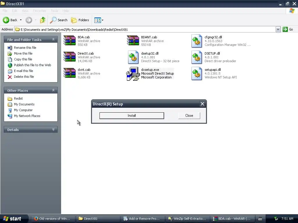Open My Documents in Other Places

pyautogui.click(x=24, y=104)
